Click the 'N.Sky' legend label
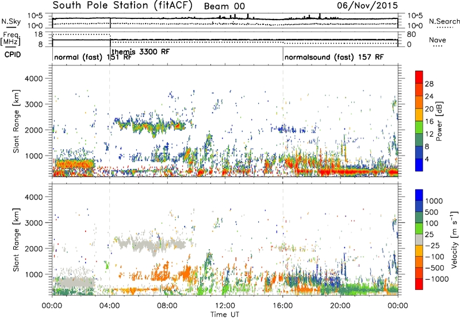This screenshot has width=460, height=318. coord(11,21)
